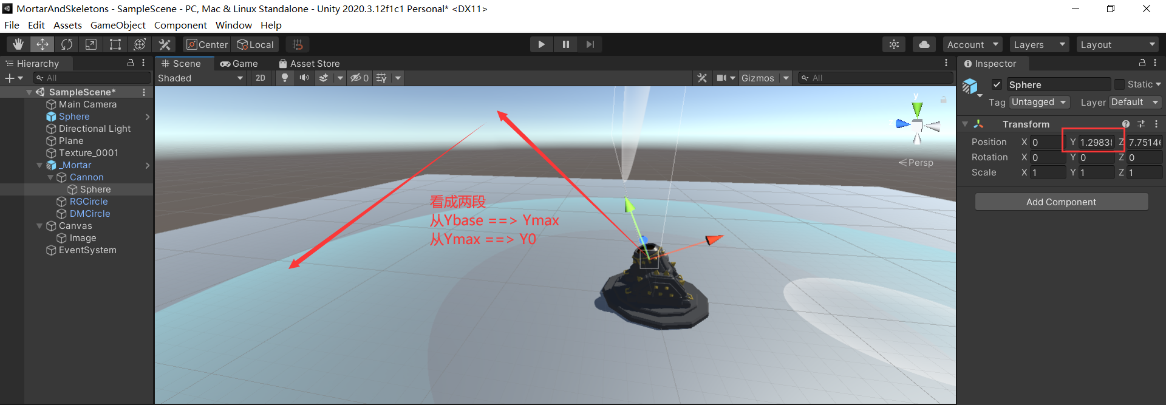Viewport: 1166px width, 405px height.
Task: Select the Hand tool
Action: point(18,44)
